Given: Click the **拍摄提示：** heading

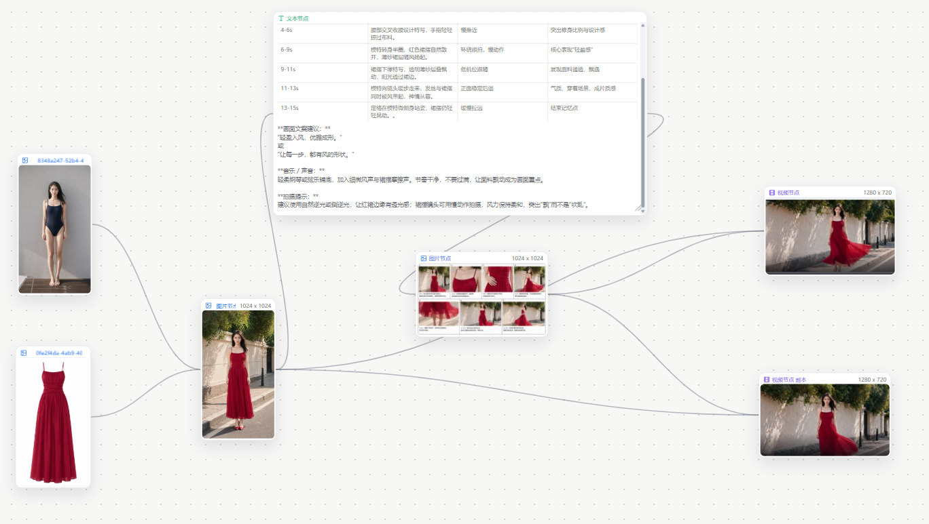Looking at the screenshot, I should [x=298, y=196].
